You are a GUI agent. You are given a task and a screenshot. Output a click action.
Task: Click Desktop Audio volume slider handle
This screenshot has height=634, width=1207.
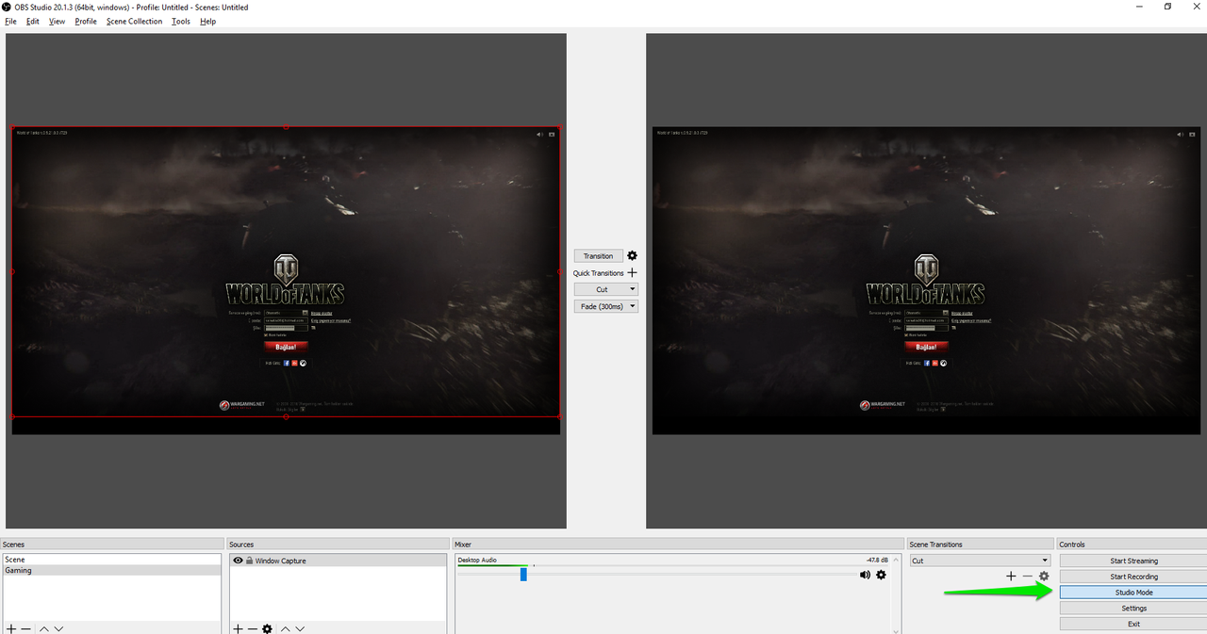click(x=523, y=575)
